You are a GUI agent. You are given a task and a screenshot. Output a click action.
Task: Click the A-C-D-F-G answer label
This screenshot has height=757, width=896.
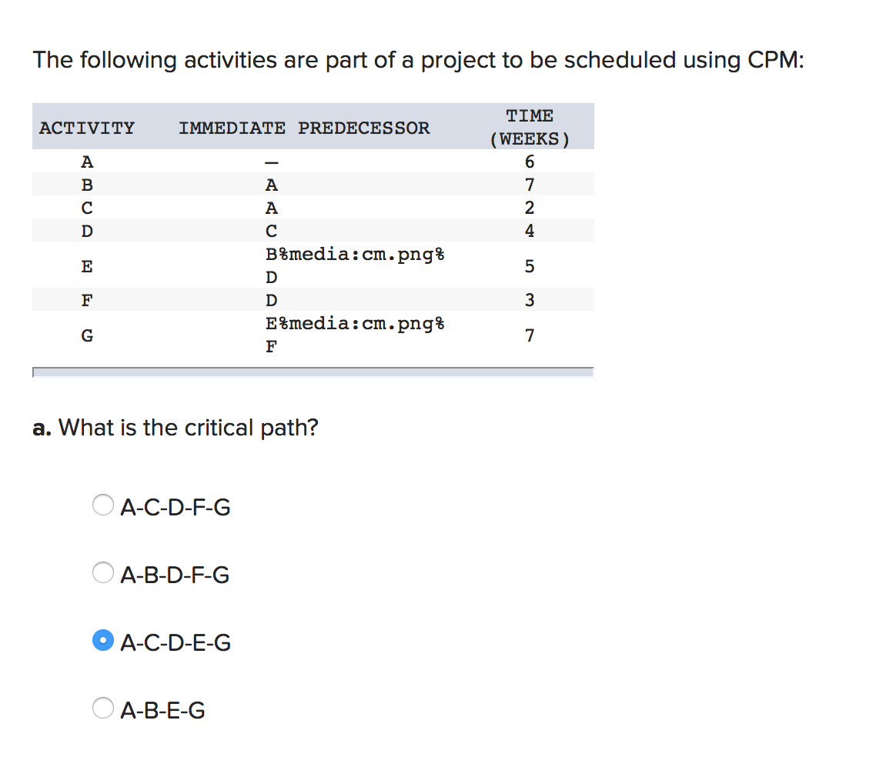(x=176, y=507)
